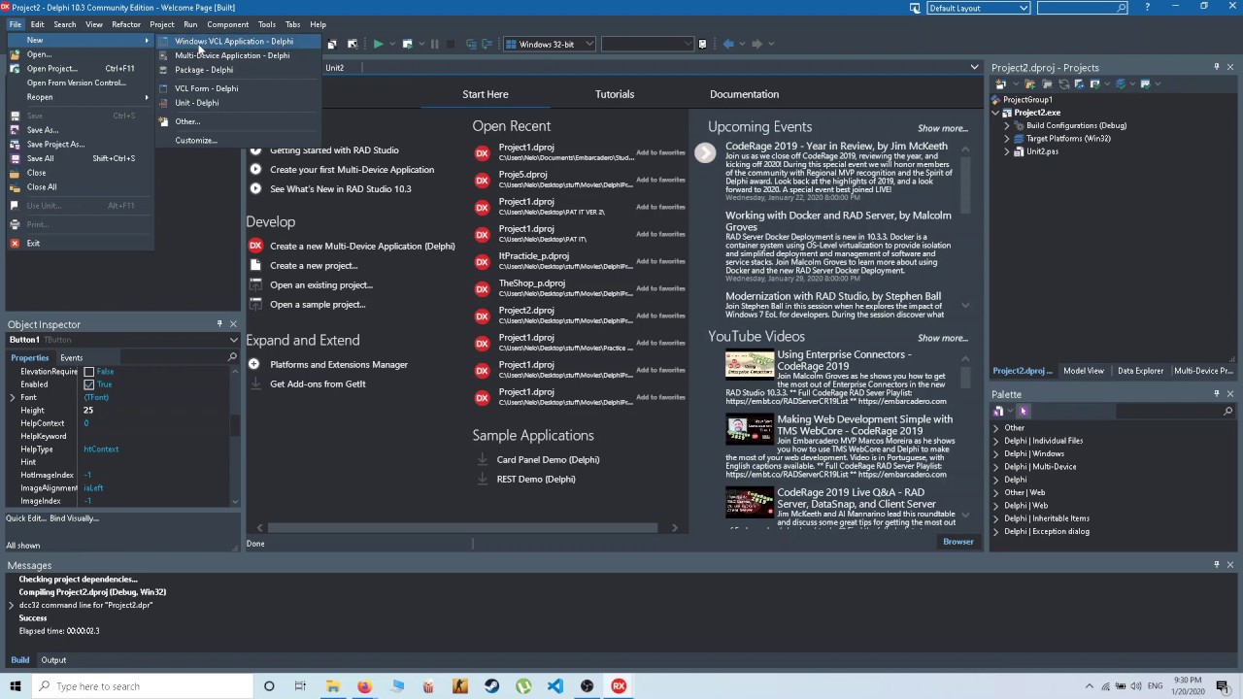The image size is (1243, 699).
Task: Click Get Add-ons from GetIt link
Action: pos(318,383)
